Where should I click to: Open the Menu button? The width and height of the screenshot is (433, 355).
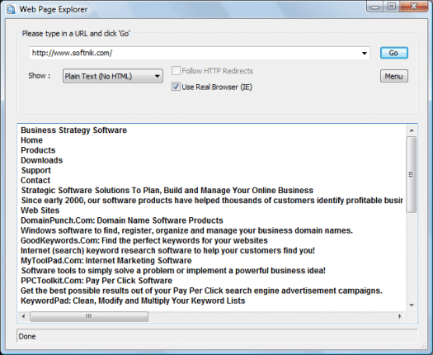pyautogui.click(x=394, y=76)
